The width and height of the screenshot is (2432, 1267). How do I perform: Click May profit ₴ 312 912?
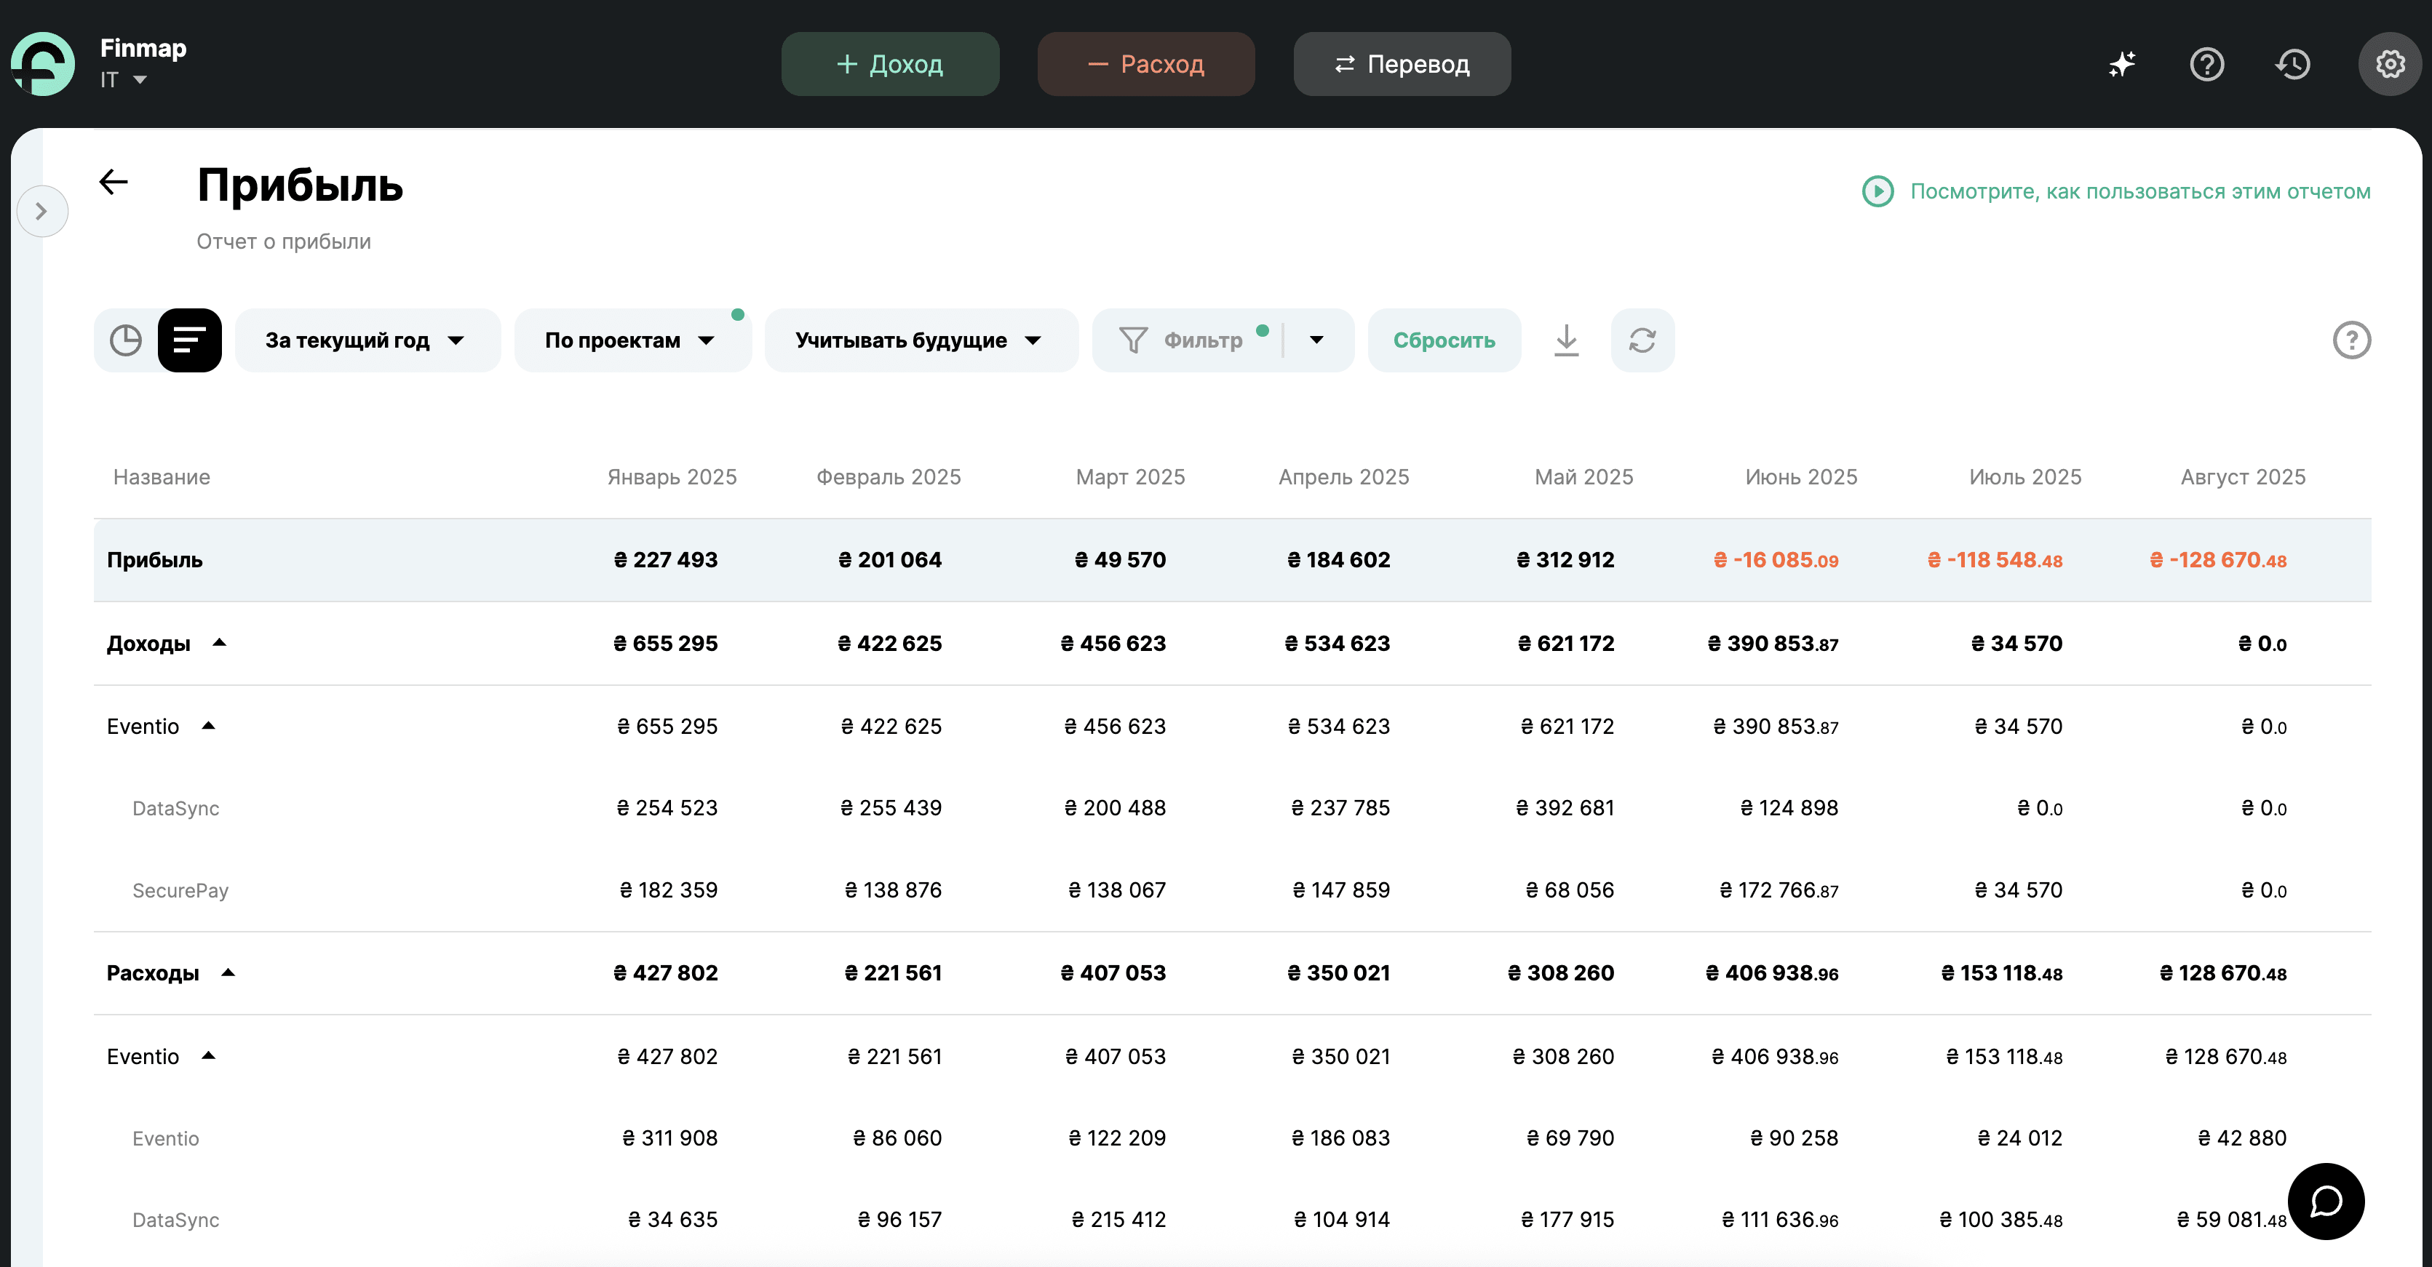pyautogui.click(x=1565, y=559)
